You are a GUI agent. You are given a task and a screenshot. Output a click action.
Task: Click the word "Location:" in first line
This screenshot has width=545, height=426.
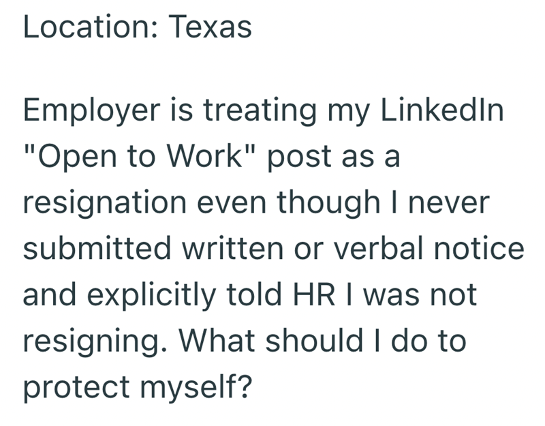[x=91, y=27]
